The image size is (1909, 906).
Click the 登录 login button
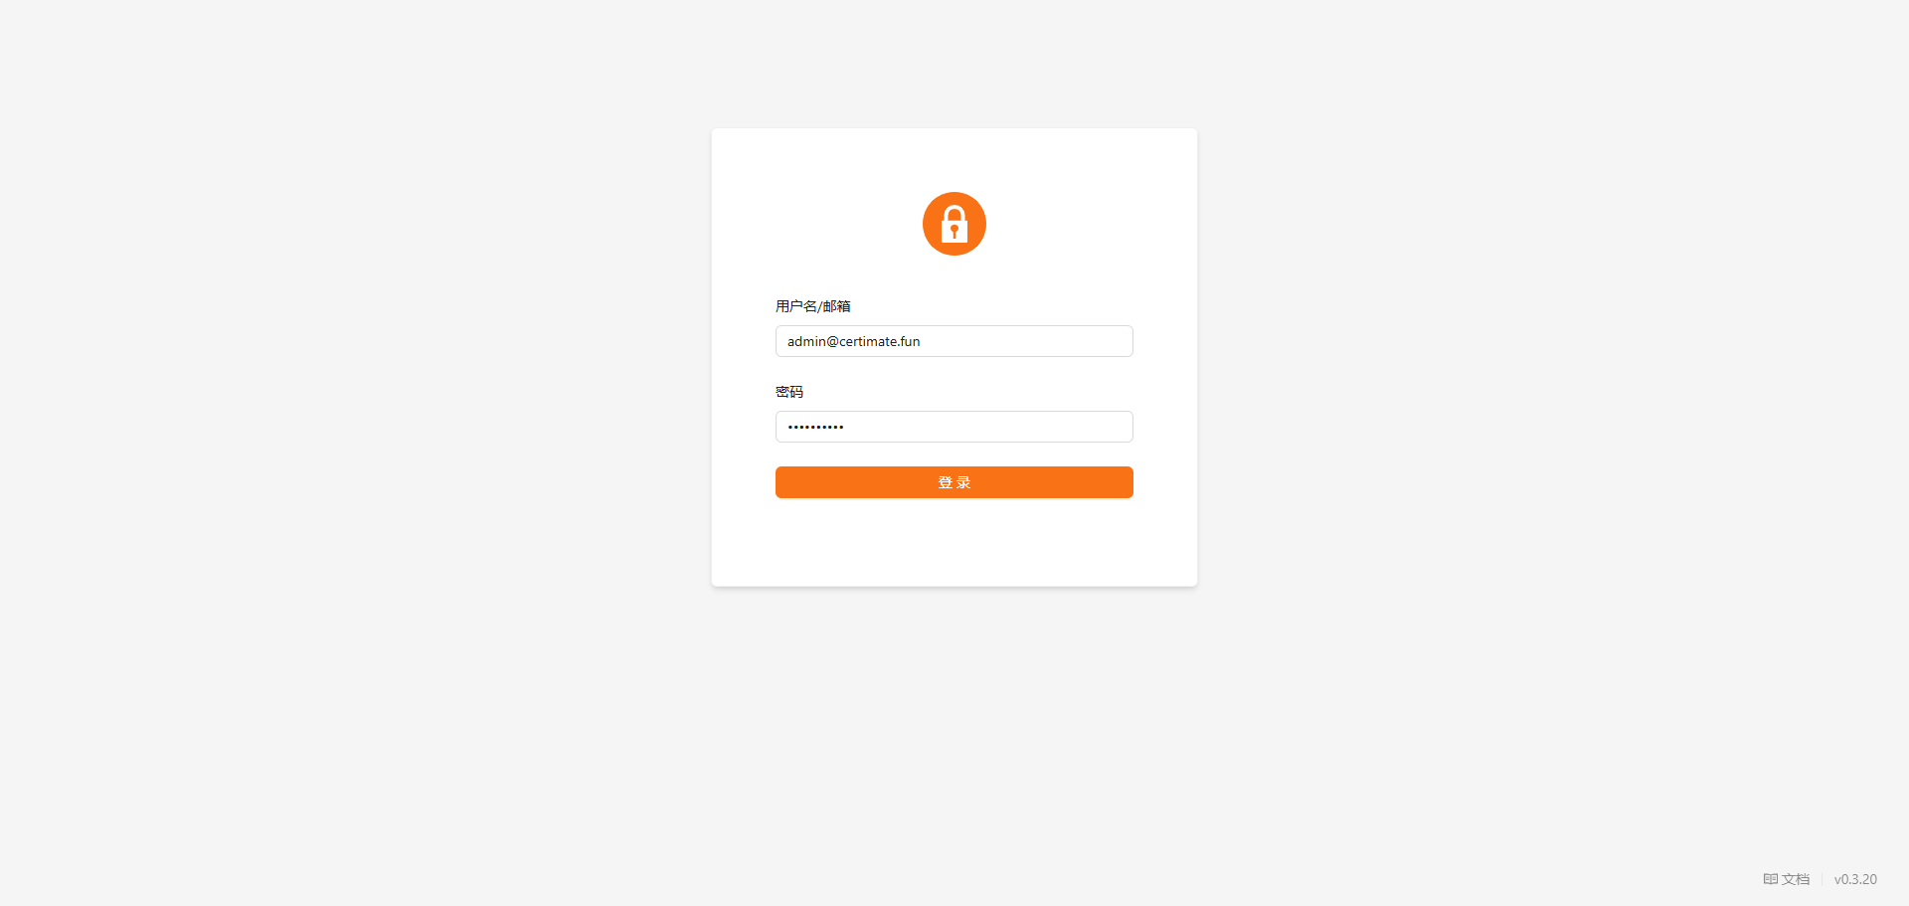[x=954, y=482]
